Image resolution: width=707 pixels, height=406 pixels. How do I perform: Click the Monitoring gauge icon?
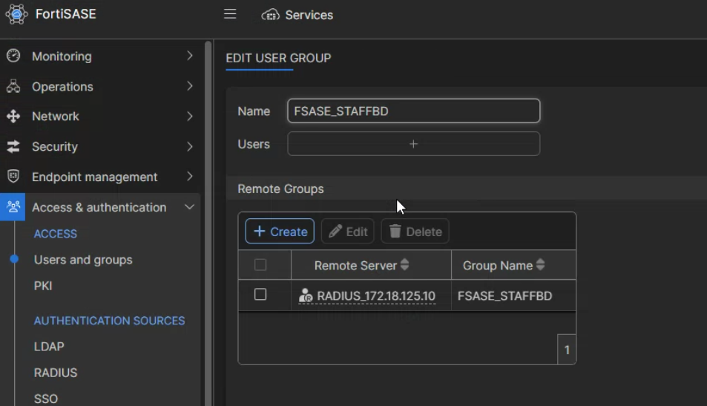point(13,56)
